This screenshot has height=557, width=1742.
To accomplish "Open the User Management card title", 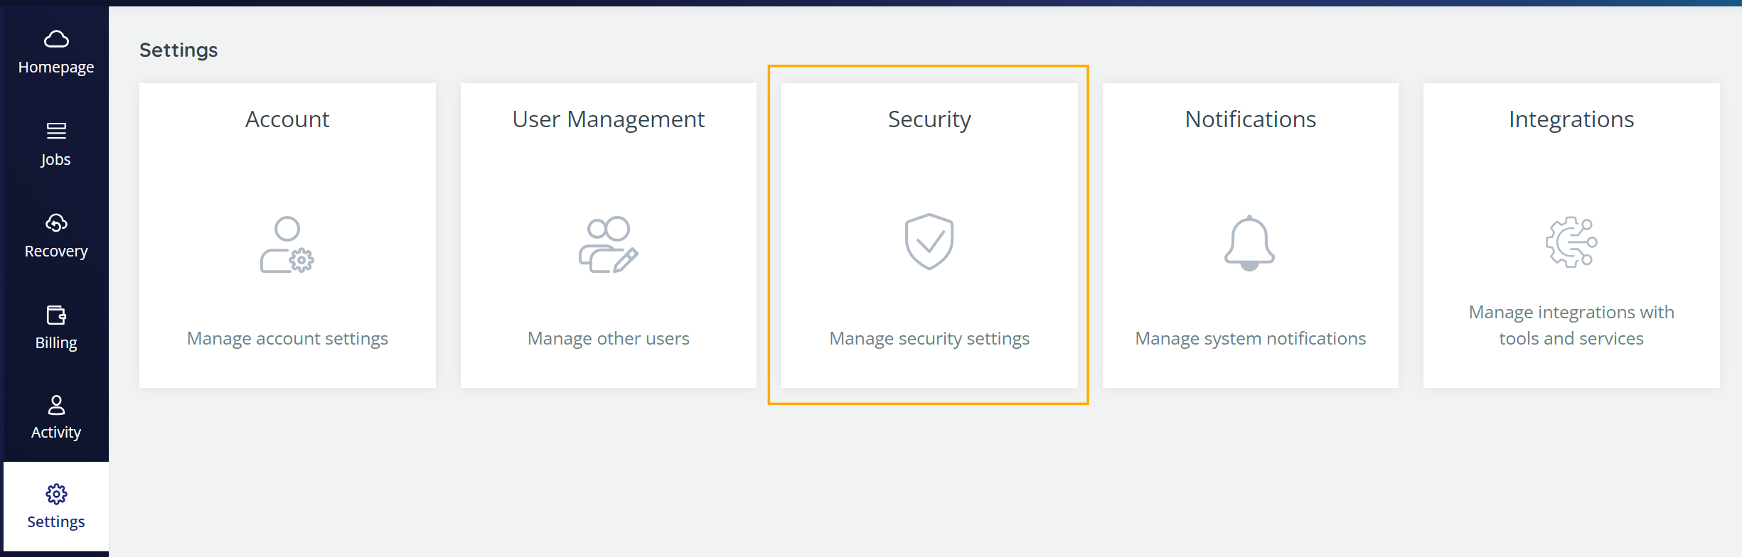I will point(608,119).
